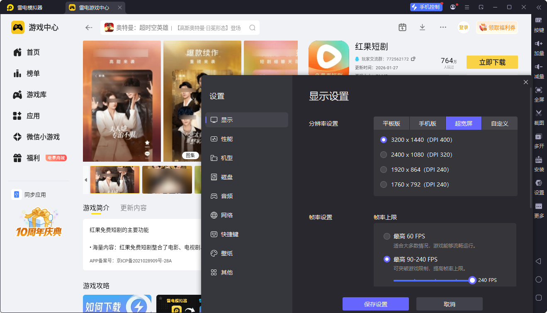
Task: Click the FPS slider handle
Action: (x=472, y=280)
